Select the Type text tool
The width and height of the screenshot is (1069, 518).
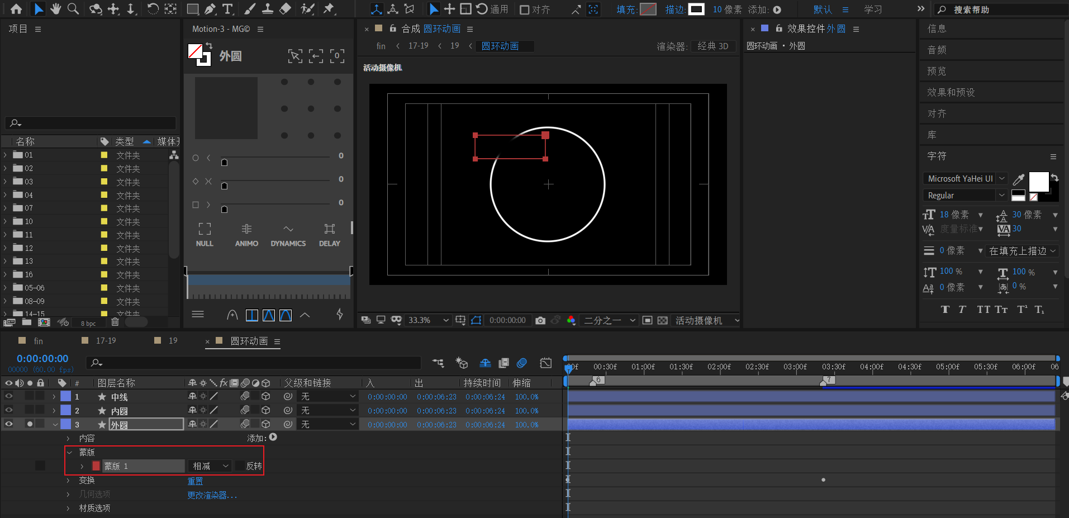coord(227,9)
